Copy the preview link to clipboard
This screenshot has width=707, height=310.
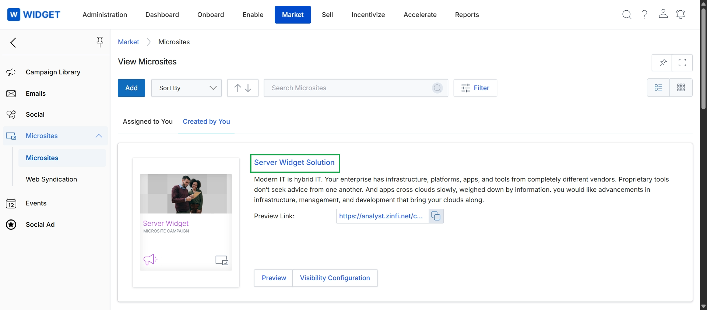[x=436, y=216]
